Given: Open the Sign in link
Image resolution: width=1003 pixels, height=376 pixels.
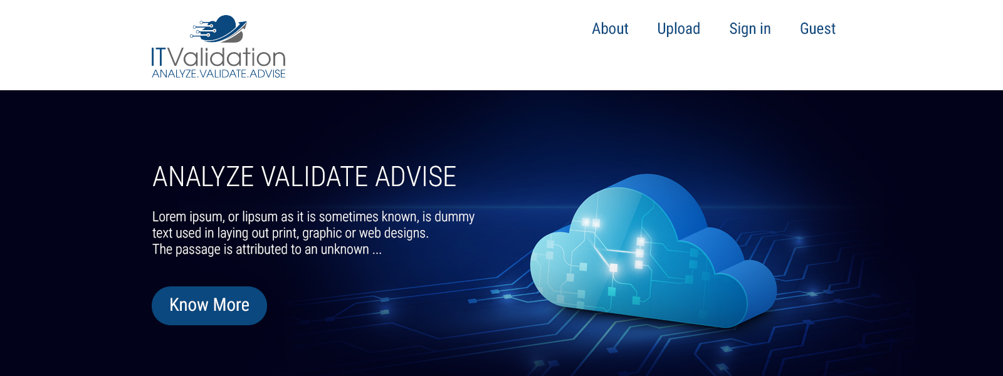Looking at the screenshot, I should tap(750, 29).
